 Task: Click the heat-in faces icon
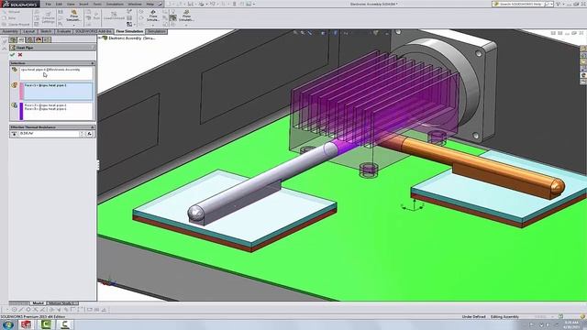tap(15, 85)
